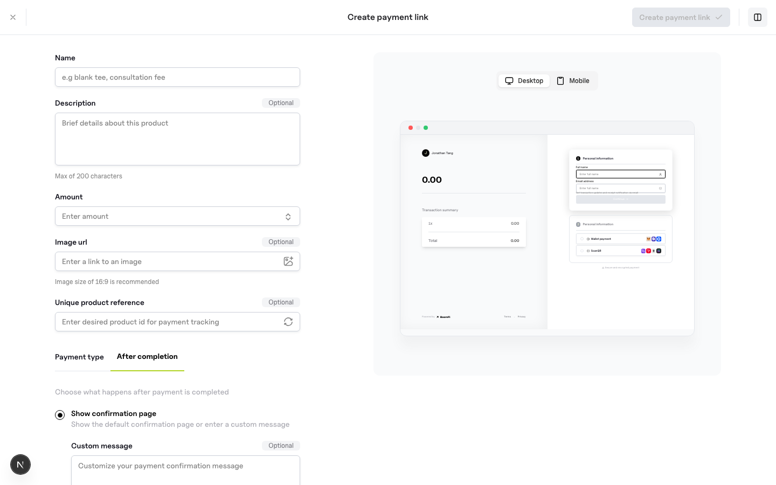Regenerate product reference with refresh icon
Image resolution: width=776 pixels, height=485 pixels.
point(288,322)
